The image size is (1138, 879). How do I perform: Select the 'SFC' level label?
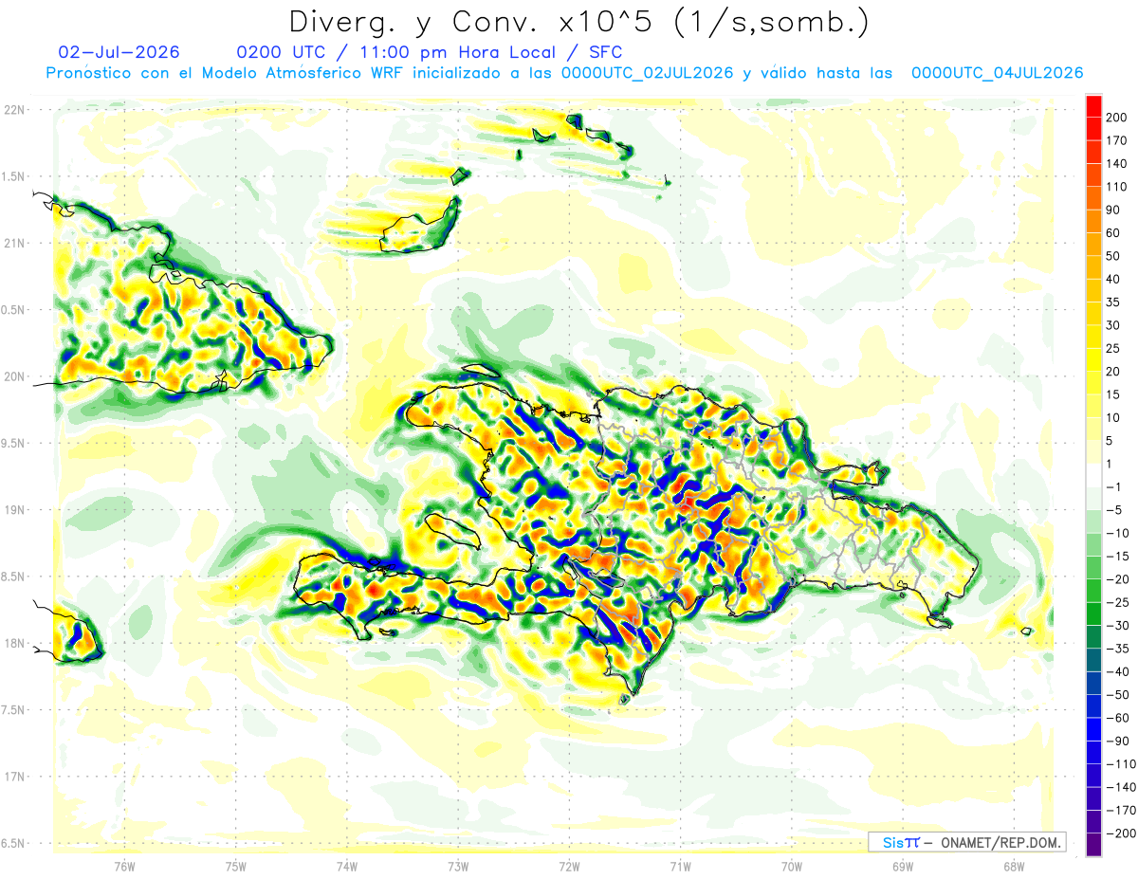click(x=606, y=52)
